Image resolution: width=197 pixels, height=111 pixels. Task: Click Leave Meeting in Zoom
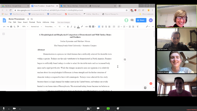point(192,110)
